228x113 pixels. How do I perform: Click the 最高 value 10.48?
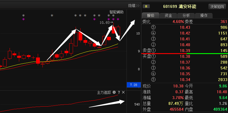222,92
